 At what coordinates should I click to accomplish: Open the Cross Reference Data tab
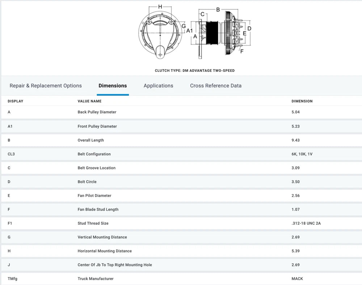[216, 86]
